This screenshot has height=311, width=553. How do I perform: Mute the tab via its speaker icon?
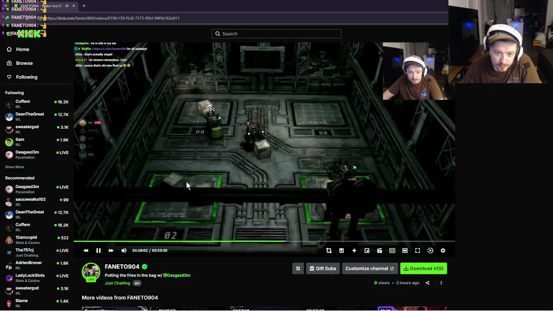tap(67, 6)
